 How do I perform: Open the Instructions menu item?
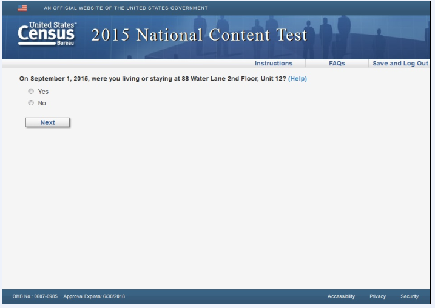274,64
